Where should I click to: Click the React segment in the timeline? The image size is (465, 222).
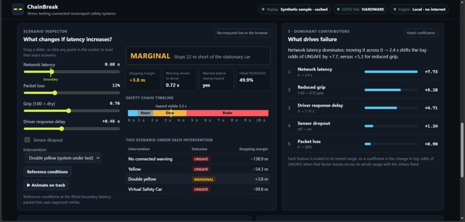pyautogui.click(x=145, y=113)
